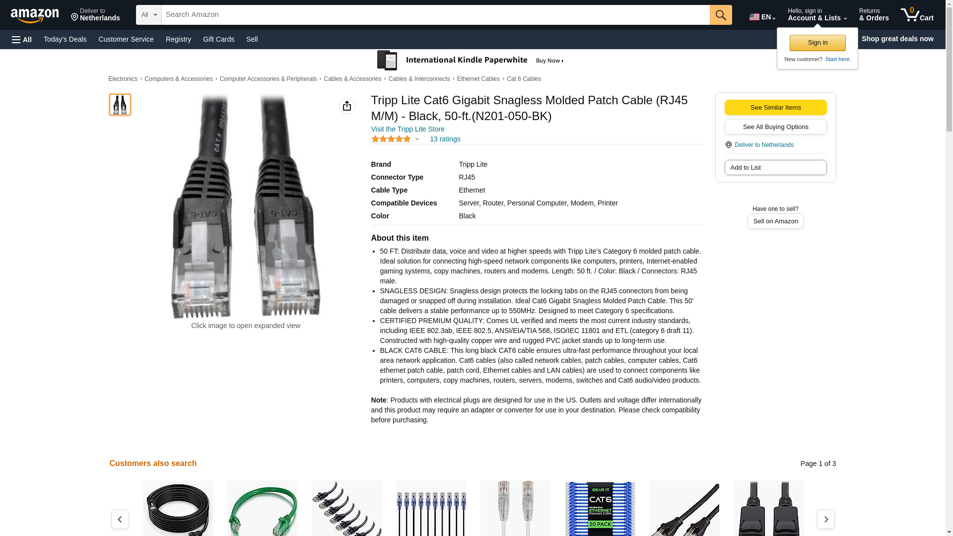Go to Customer Service in nav bar
The width and height of the screenshot is (953, 536).
[126, 39]
